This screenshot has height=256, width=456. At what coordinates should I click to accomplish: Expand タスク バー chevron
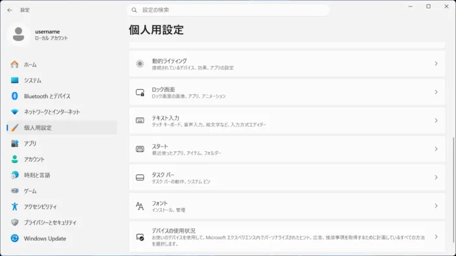[436, 177]
